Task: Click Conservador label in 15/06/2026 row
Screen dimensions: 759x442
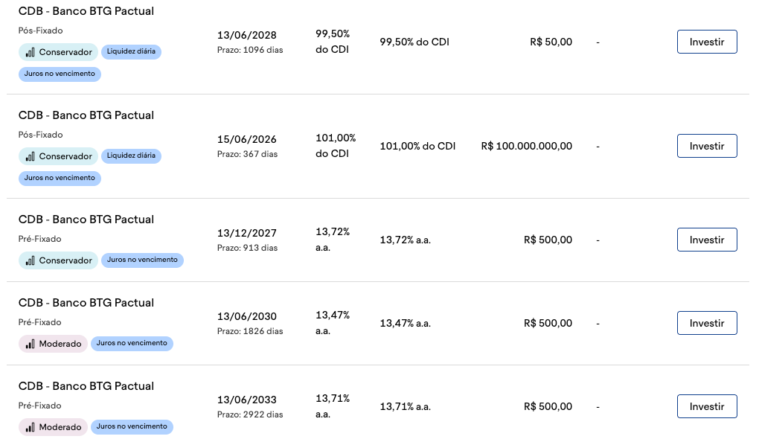Action: pos(65,156)
